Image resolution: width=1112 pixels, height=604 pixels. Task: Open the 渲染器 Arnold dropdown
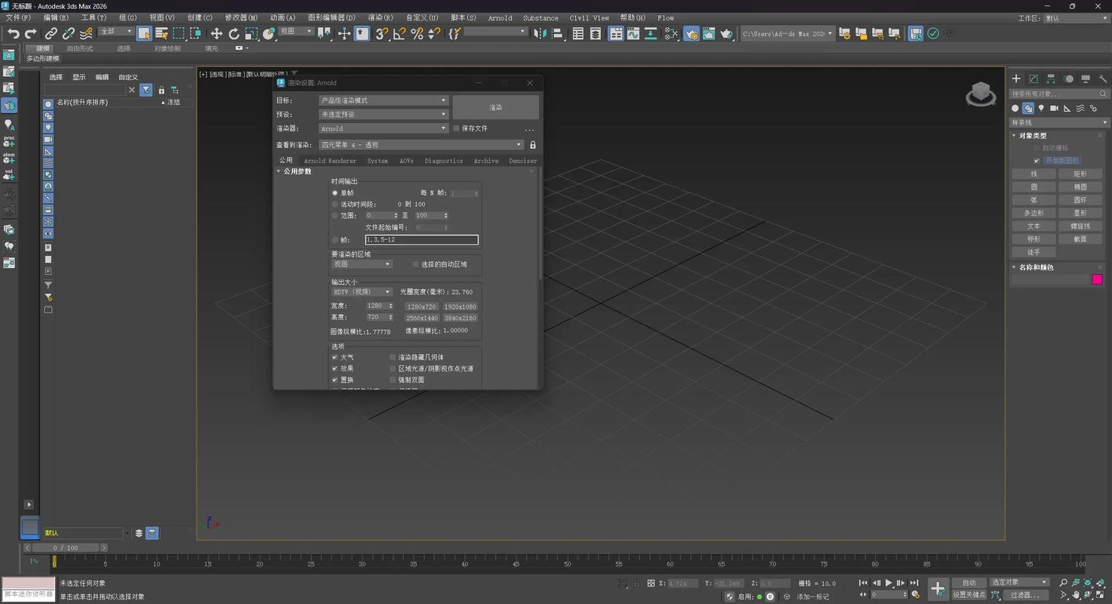tap(384, 128)
